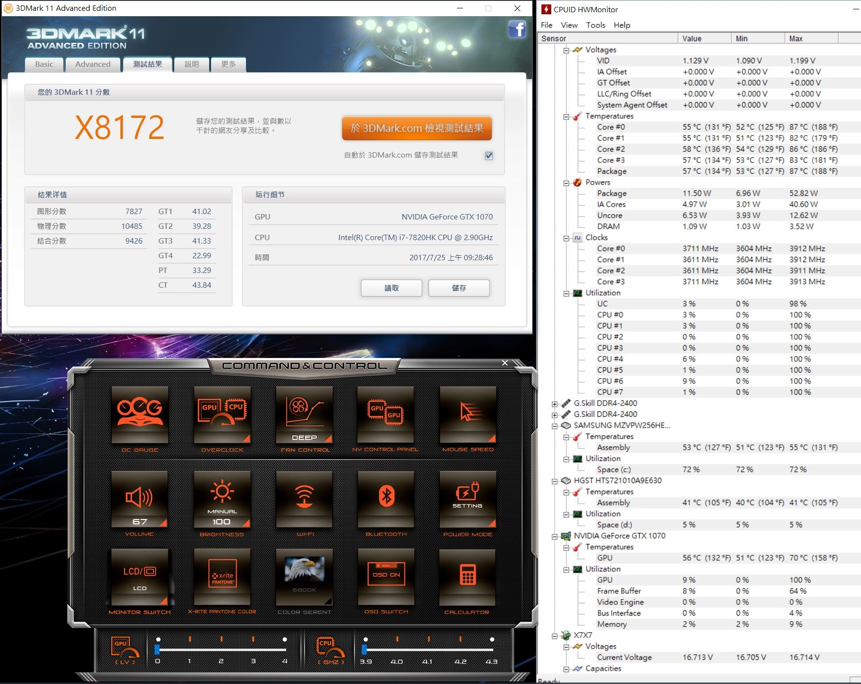This screenshot has width=861, height=684.
Task: Click the Brightness sun tile
Action: tap(222, 499)
